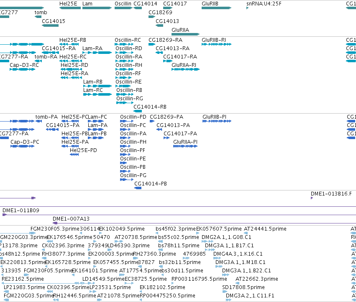356x302 pixels.
Task: Click transcript CG14015-RA
Action: point(50,53)
